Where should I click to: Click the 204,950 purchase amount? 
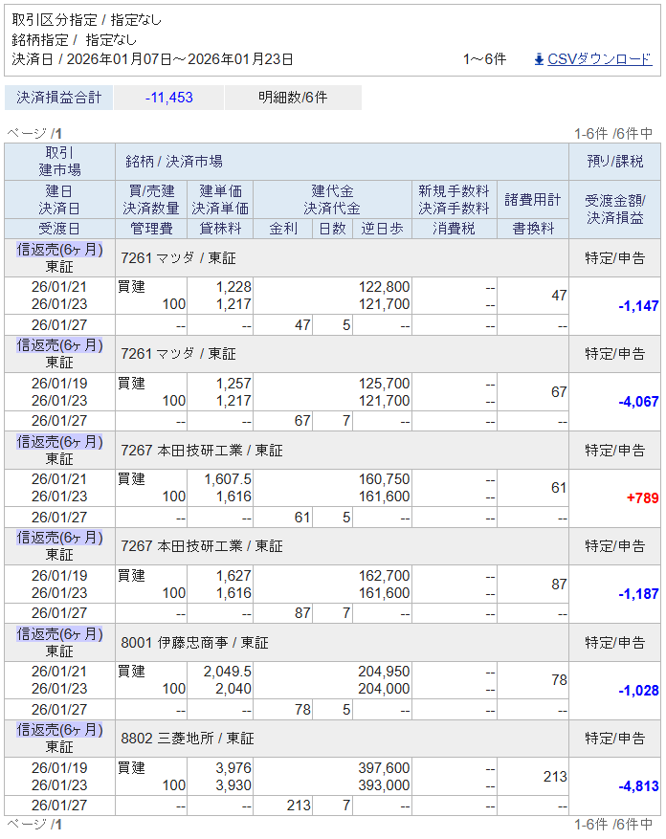tap(384, 672)
